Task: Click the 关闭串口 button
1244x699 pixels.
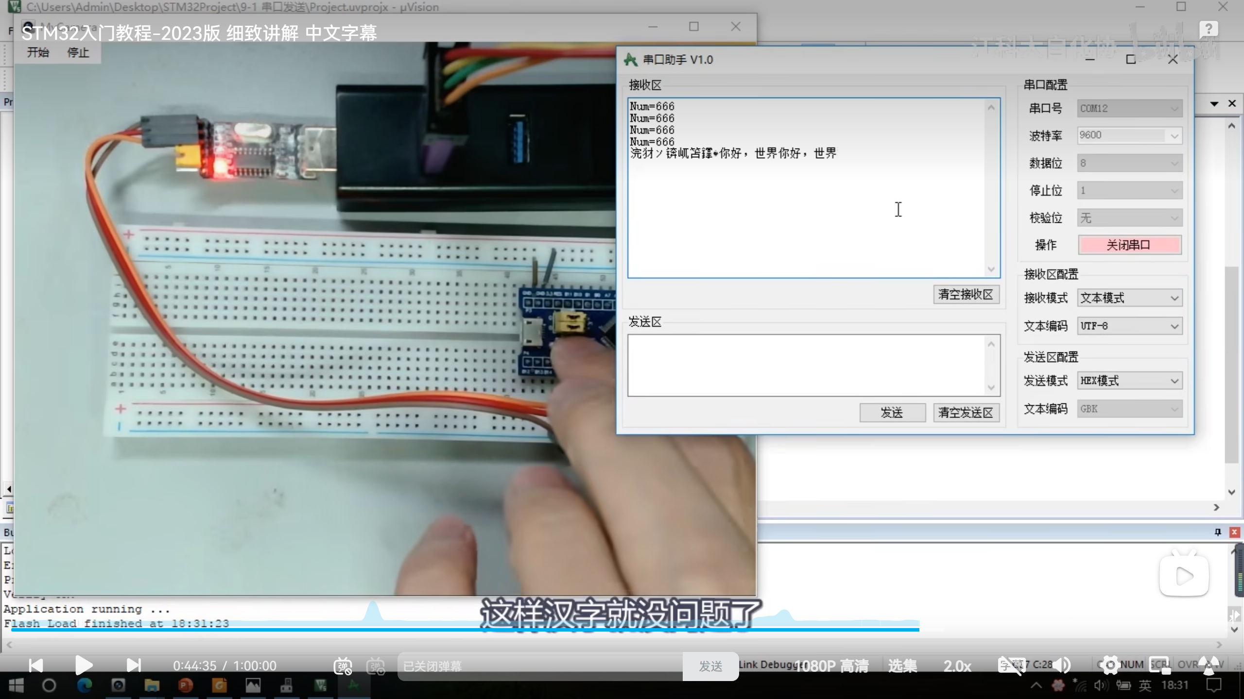Action: coord(1129,245)
